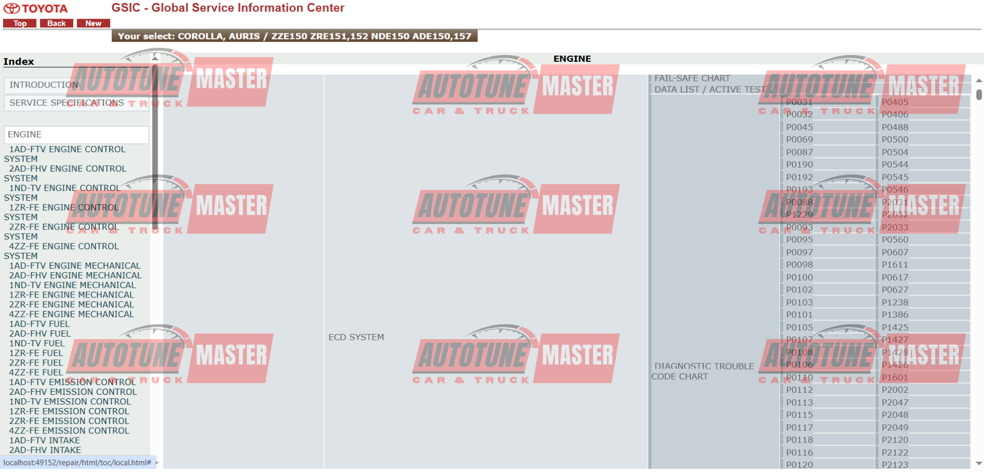984x474 pixels.
Task: Open 1ZR-FE EMISSION CONTROL
Action: (69, 412)
